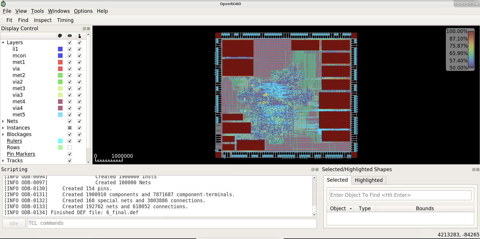Open the met4 layer color swatch
This screenshot has height=239, width=480.
60,102
